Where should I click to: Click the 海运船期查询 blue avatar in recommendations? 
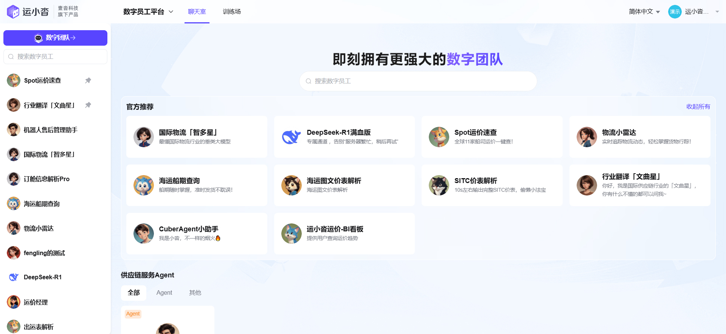(x=144, y=185)
